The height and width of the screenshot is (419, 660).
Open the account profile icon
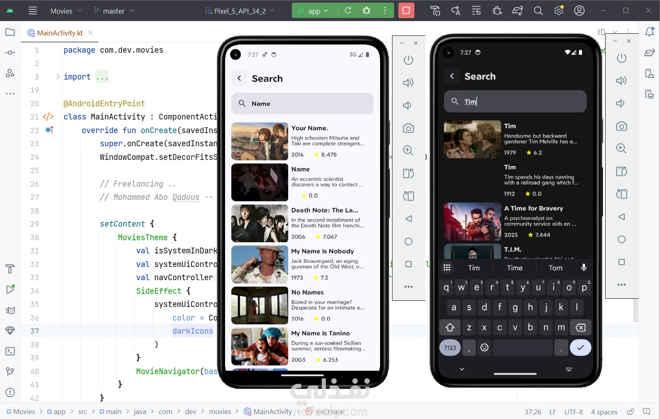click(x=579, y=11)
